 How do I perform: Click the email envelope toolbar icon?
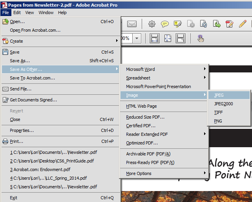pos(131,24)
